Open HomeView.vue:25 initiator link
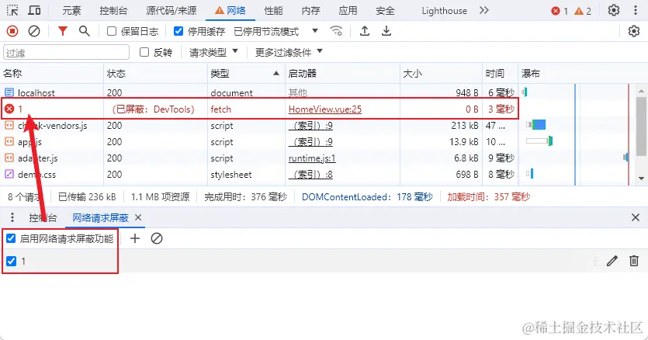This screenshot has width=648, height=340. (325, 109)
